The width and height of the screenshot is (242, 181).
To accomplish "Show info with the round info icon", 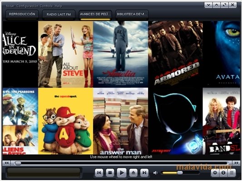I will [x=223, y=173].
